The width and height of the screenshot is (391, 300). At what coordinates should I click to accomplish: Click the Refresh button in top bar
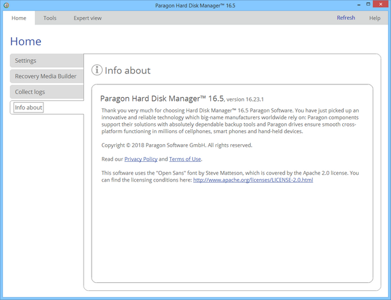click(x=346, y=18)
